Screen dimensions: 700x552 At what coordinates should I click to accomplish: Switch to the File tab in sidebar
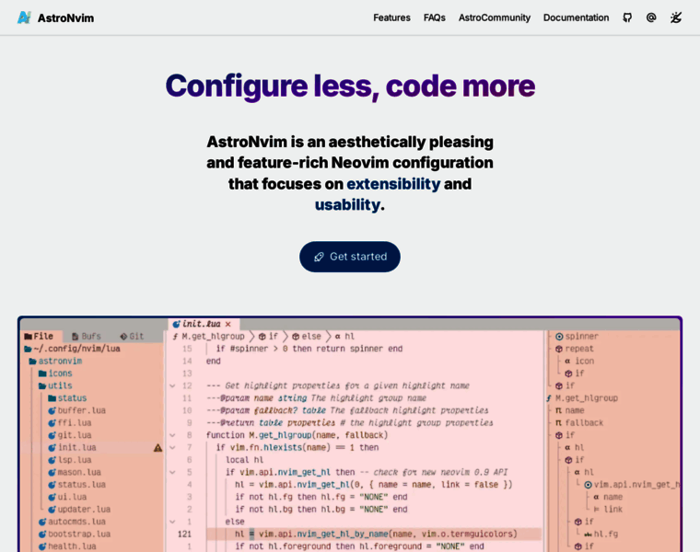click(x=39, y=336)
